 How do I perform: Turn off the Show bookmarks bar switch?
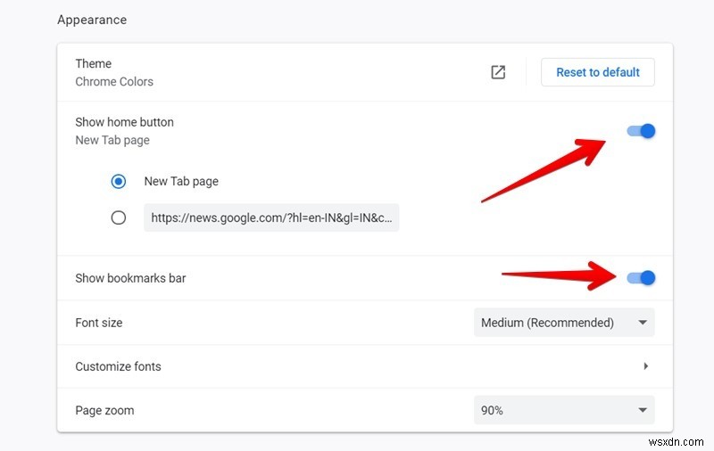641,278
